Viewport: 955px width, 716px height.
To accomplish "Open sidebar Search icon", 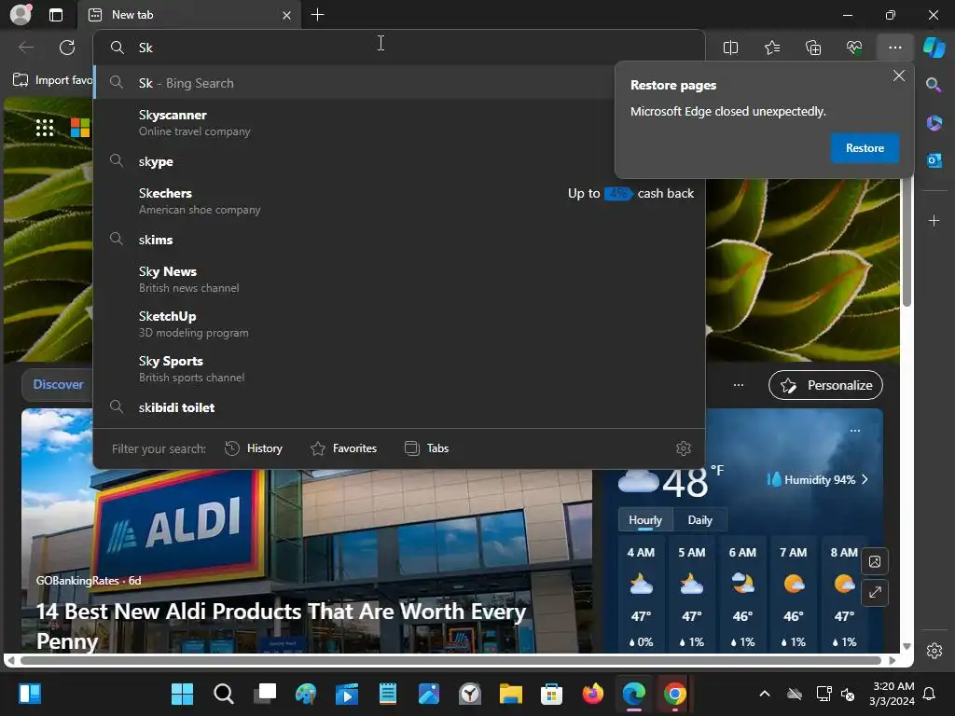I will click(934, 85).
